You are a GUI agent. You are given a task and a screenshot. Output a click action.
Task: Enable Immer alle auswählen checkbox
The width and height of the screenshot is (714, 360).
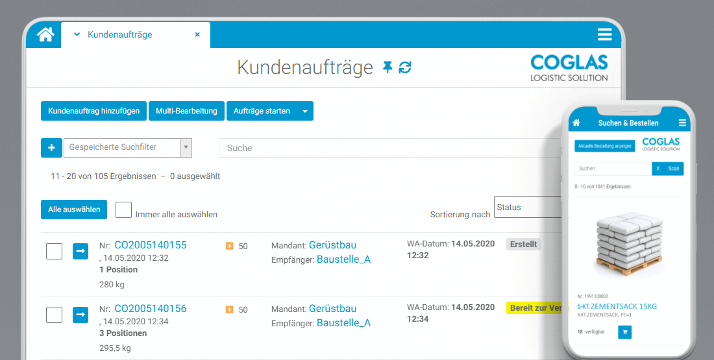[x=123, y=210]
